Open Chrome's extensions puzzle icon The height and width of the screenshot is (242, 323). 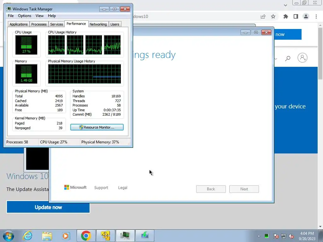(x=286, y=16)
